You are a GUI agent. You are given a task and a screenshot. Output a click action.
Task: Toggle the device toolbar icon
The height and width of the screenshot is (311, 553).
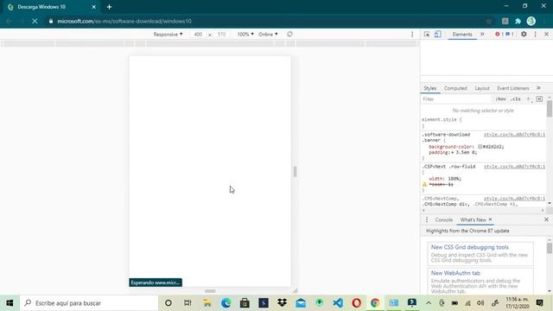click(438, 35)
